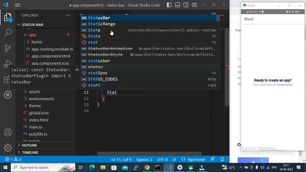
Task: Open Microsoft Edge from taskbar
Action: [x=92, y=167]
